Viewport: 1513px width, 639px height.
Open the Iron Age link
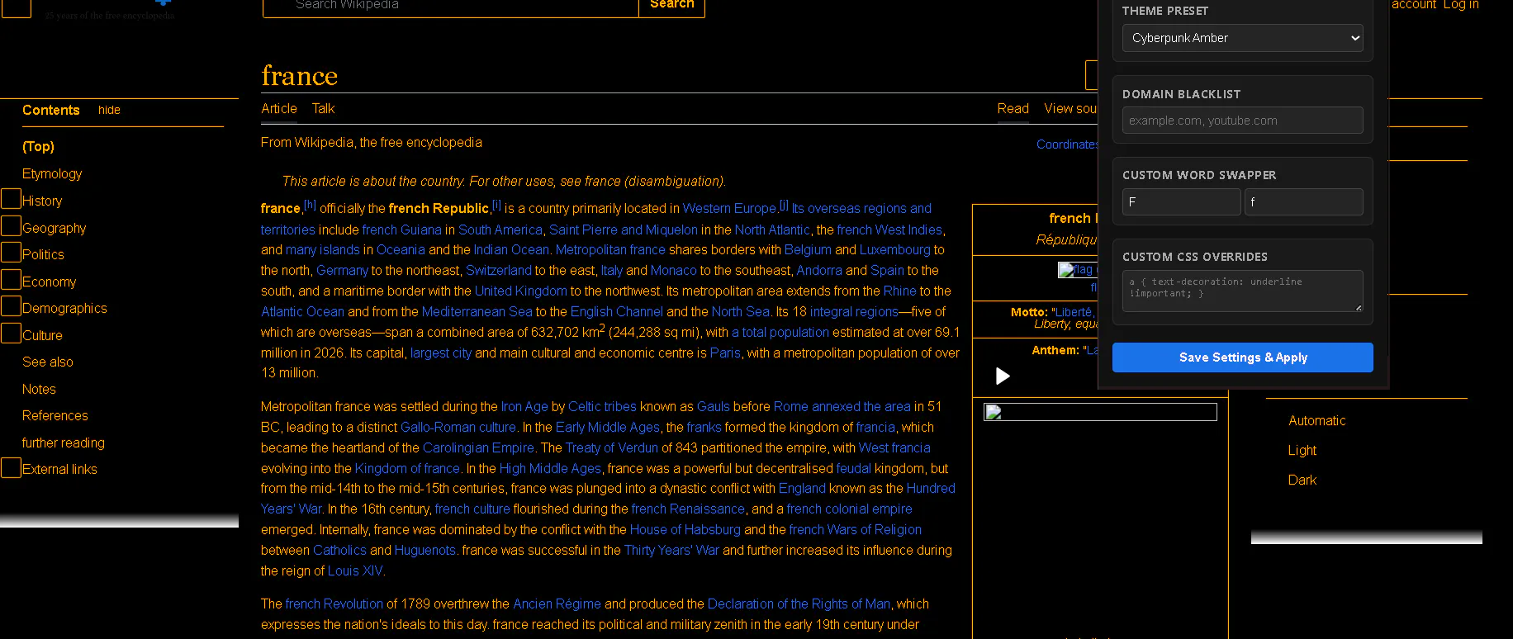click(524, 406)
